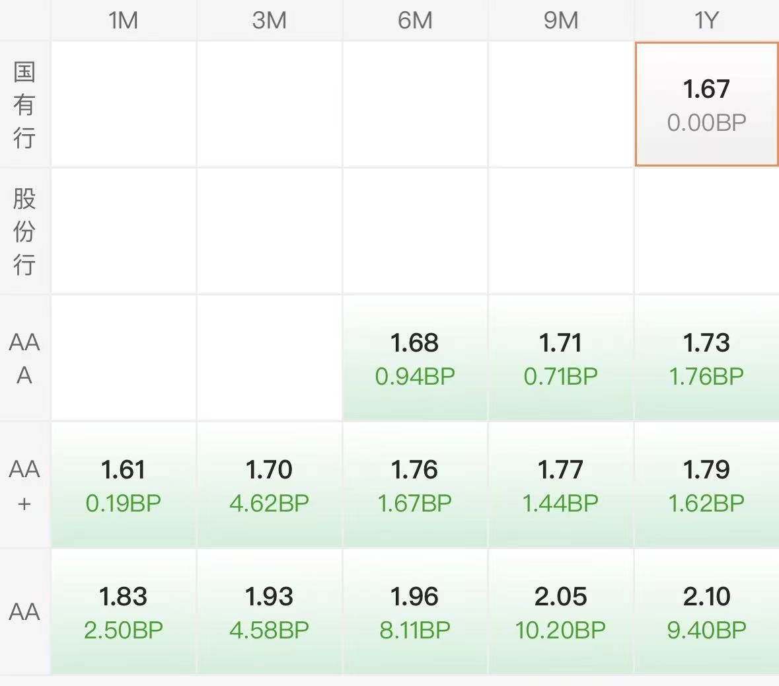Viewport: 779px width, 686px height.
Task: Open the AAA 6M cell showing 1.68
Action: pyautogui.click(x=415, y=358)
